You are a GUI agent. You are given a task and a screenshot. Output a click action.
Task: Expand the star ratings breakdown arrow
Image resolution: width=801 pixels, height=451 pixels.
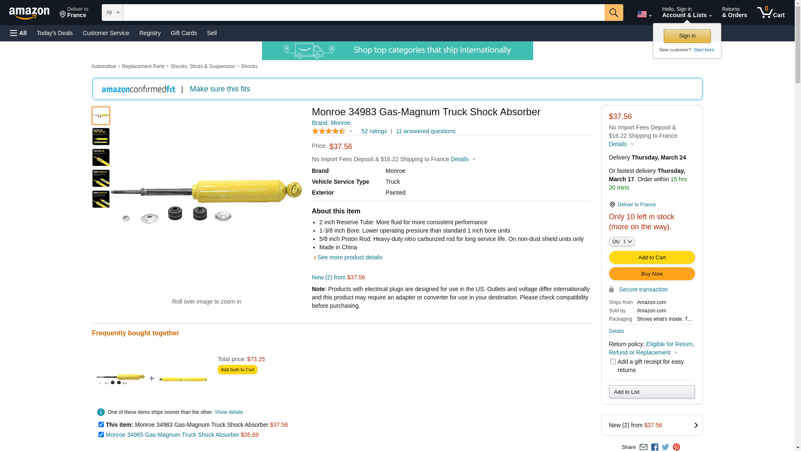click(350, 132)
